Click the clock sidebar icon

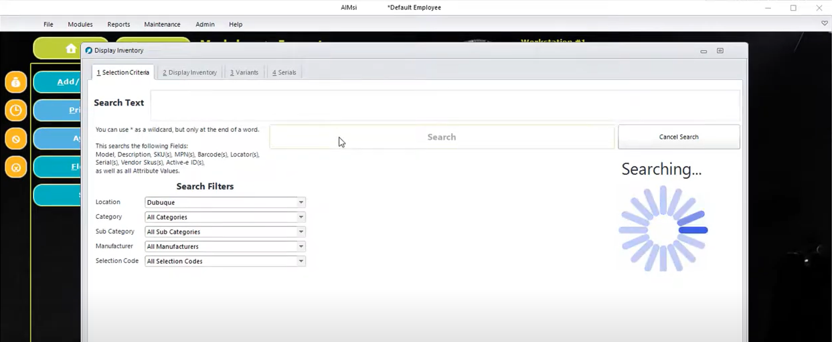click(x=16, y=110)
